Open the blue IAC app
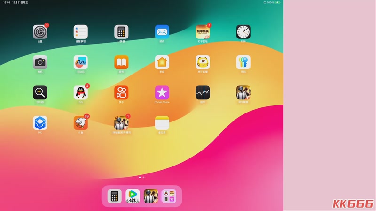The height and width of the screenshot is (211, 376). pyautogui.click(x=40, y=123)
